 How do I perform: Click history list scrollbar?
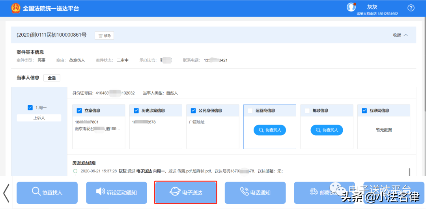click(x=409, y=172)
